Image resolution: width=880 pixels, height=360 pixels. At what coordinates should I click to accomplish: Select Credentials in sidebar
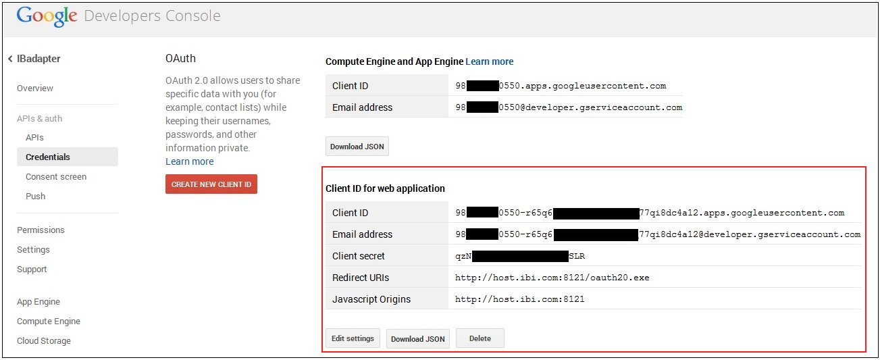tap(68, 157)
